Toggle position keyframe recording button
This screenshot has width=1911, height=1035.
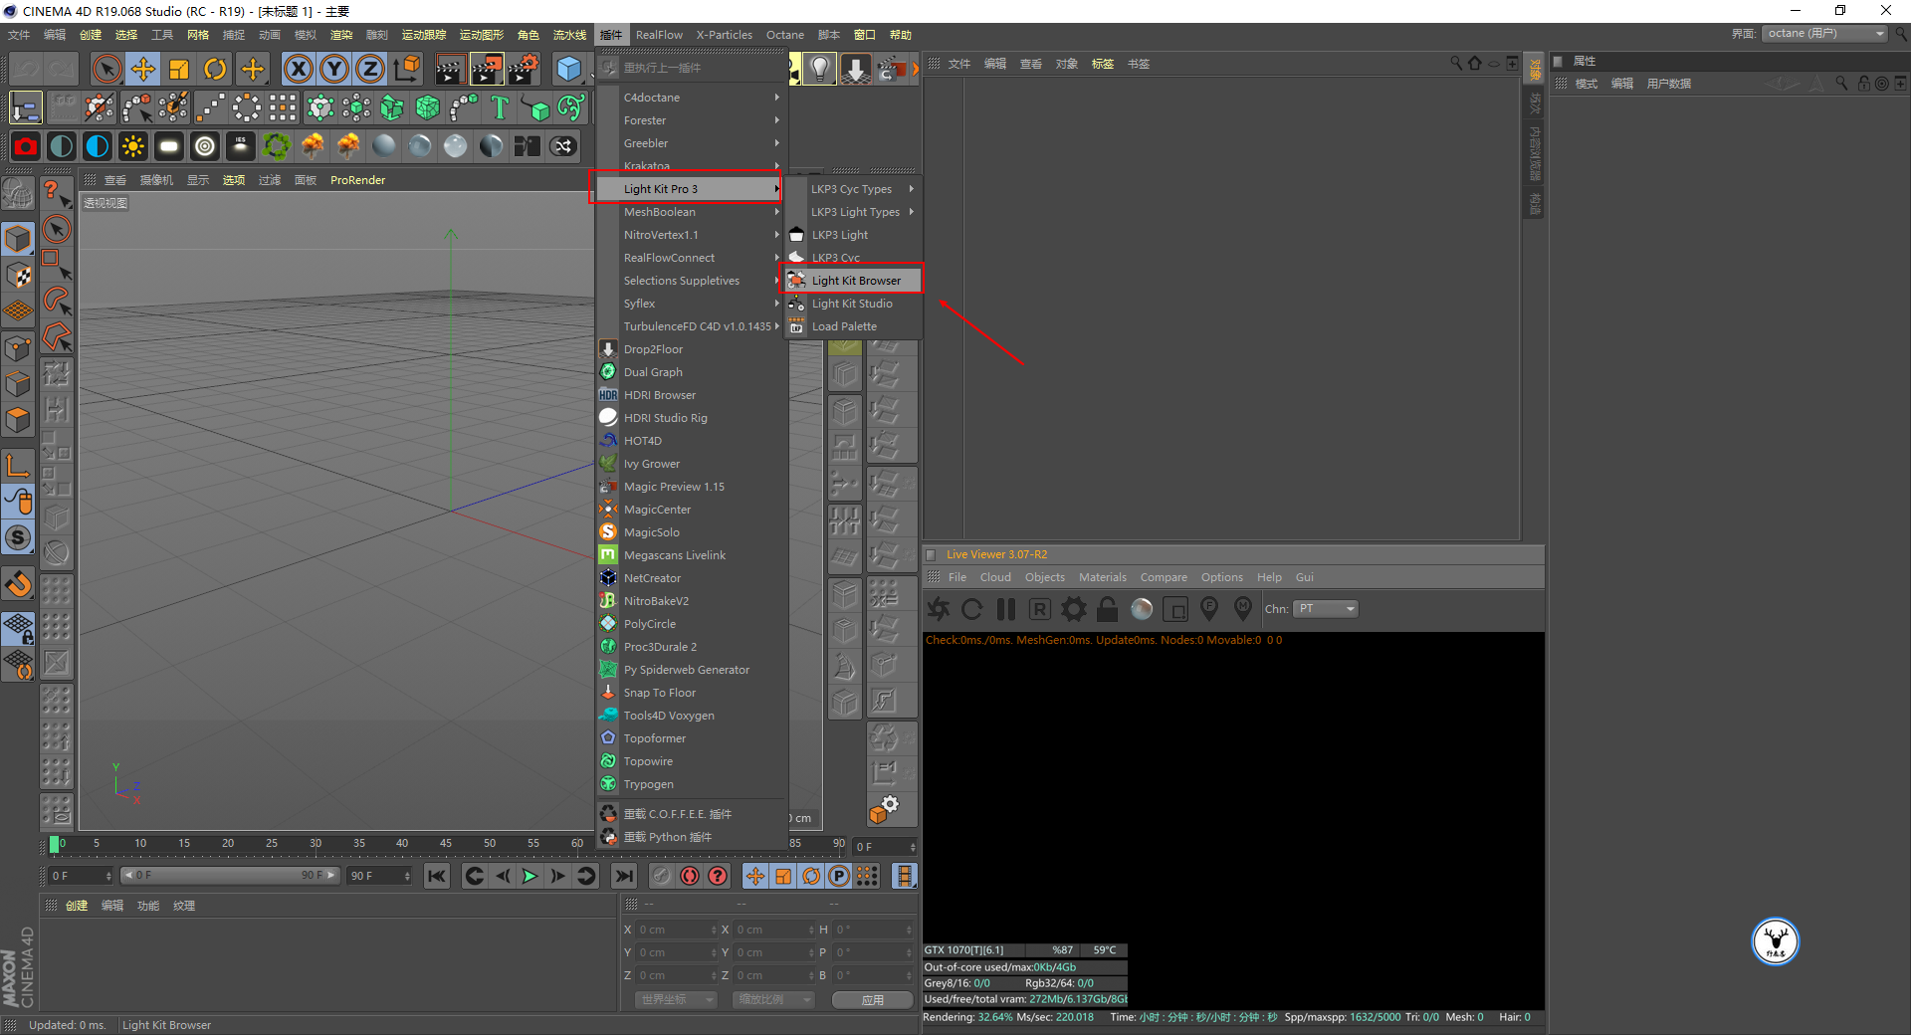[755, 876]
